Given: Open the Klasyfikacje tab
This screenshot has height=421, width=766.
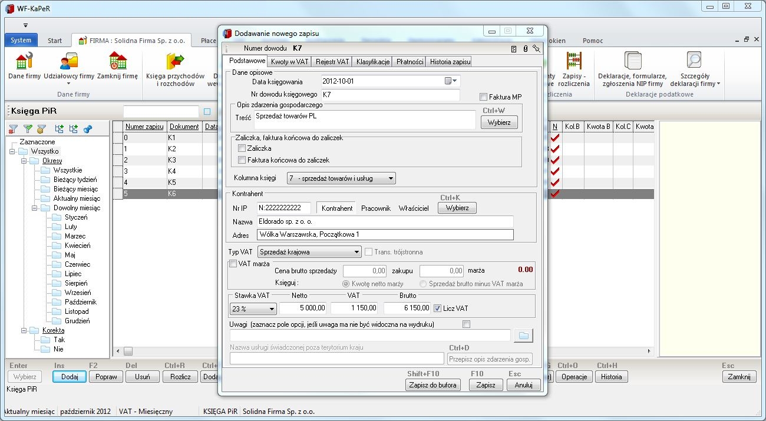Looking at the screenshot, I should point(373,62).
